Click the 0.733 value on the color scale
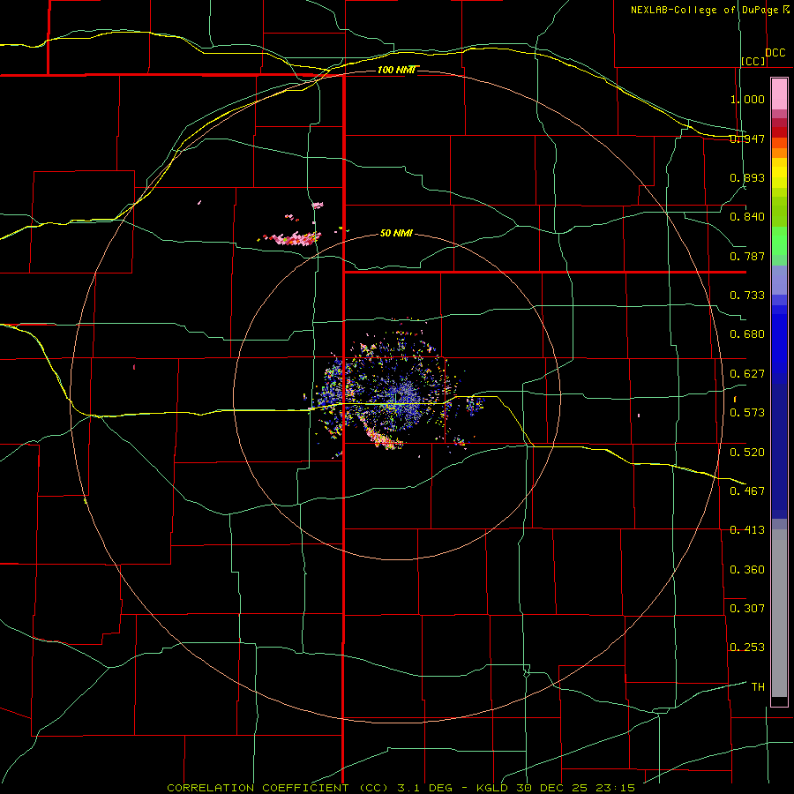 pyautogui.click(x=747, y=296)
